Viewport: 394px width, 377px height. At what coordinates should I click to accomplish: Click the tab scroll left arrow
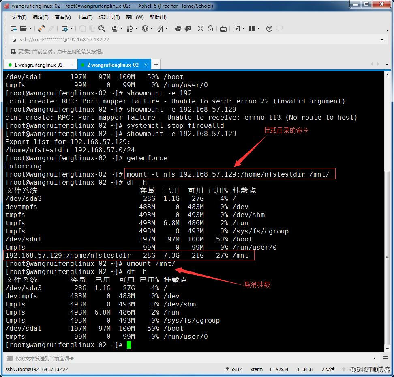(x=372, y=64)
